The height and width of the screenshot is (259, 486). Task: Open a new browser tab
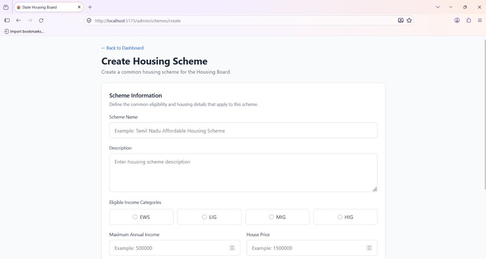click(90, 7)
